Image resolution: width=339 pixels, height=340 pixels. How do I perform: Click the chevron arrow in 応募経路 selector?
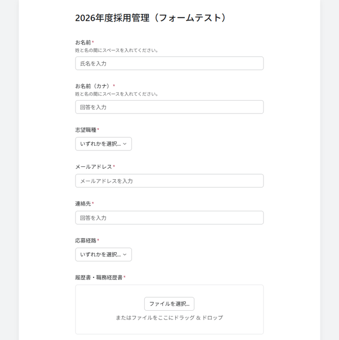point(125,254)
